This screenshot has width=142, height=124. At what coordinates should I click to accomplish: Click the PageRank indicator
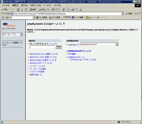click(x=67, y=17)
